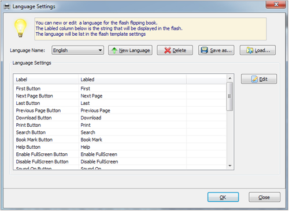This screenshot has height=211, width=289.
Task: Click the scrollbar down arrow
Action: point(230,165)
